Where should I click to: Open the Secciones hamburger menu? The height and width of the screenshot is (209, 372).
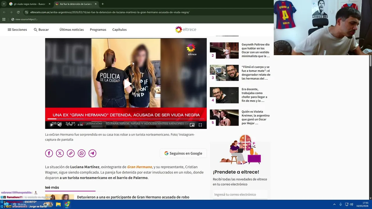[17, 30]
